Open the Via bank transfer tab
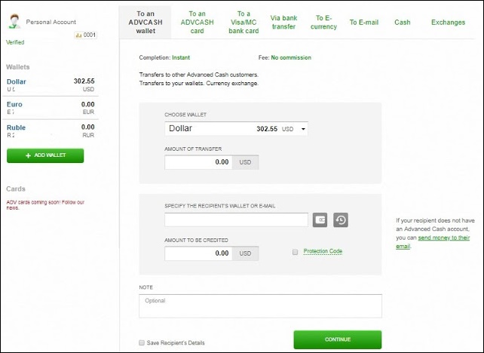This screenshot has height=353, width=484. [x=283, y=22]
